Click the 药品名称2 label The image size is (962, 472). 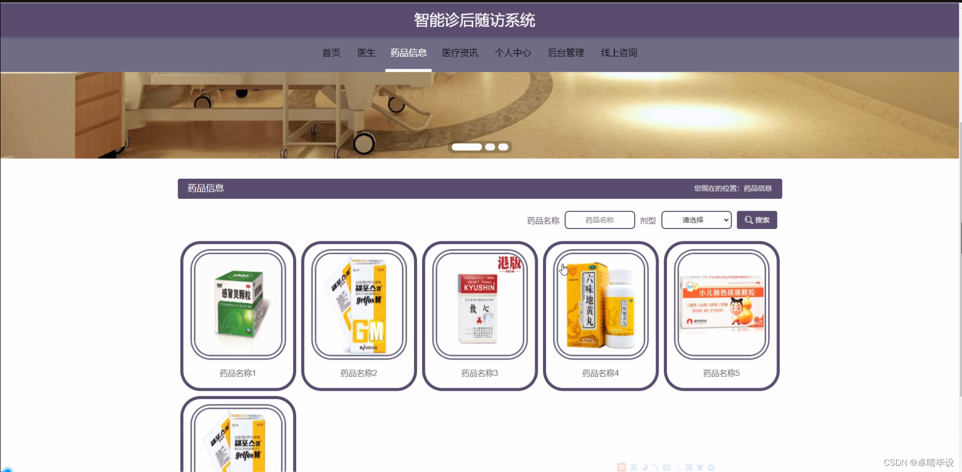[x=359, y=373]
